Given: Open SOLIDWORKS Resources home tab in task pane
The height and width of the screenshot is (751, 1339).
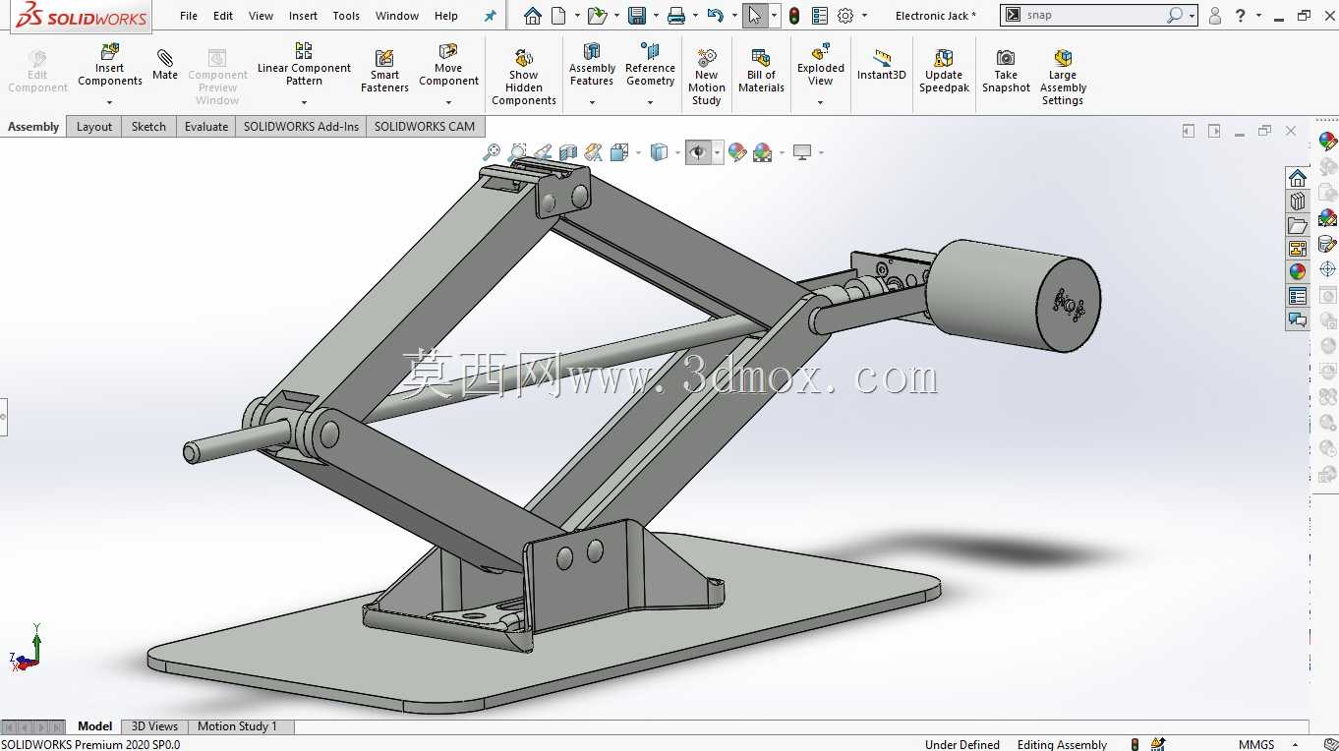Looking at the screenshot, I should point(1298,178).
